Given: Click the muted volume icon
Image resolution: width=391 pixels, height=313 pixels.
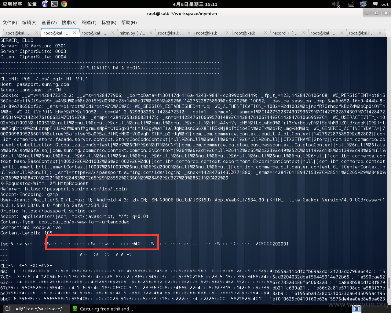Looking at the screenshot, I should point(336,4).
